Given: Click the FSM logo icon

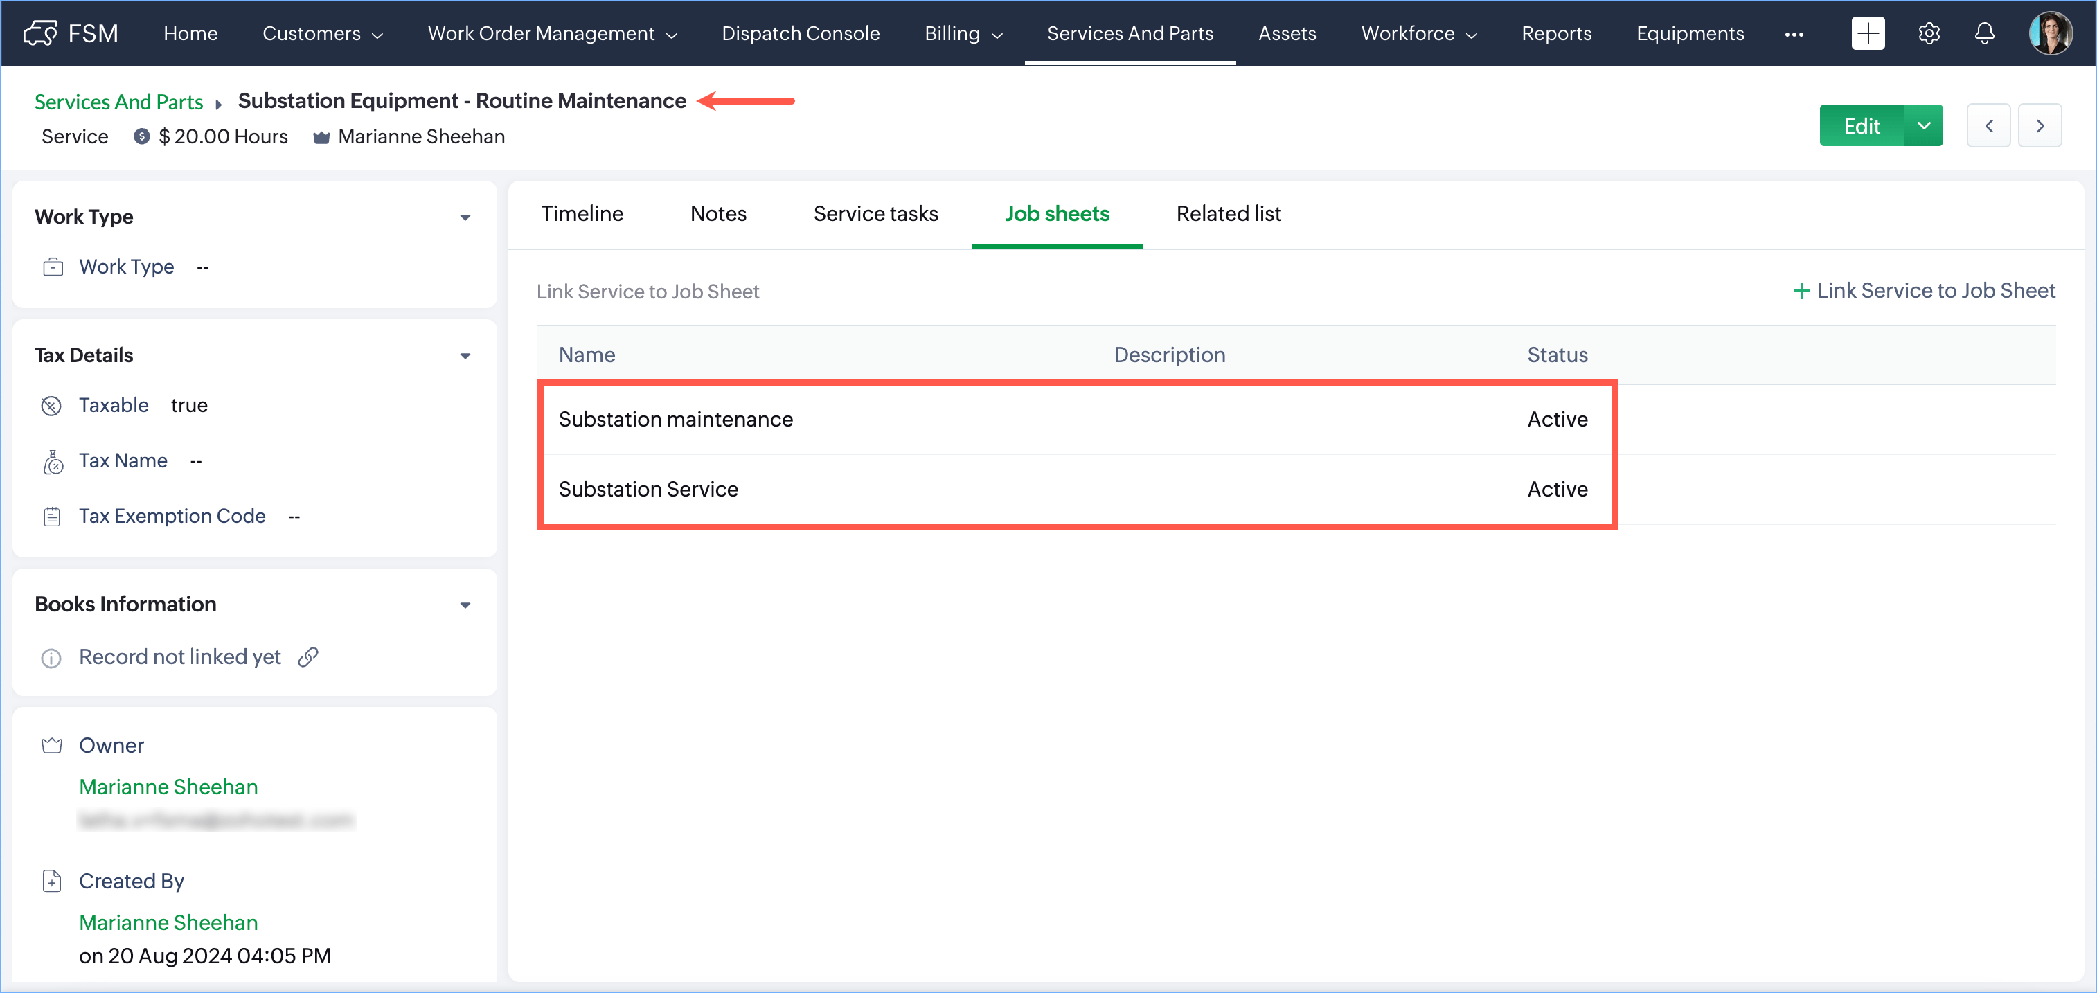Looking at the screenshot, I should pyautogui.click(x=41, y=33).
